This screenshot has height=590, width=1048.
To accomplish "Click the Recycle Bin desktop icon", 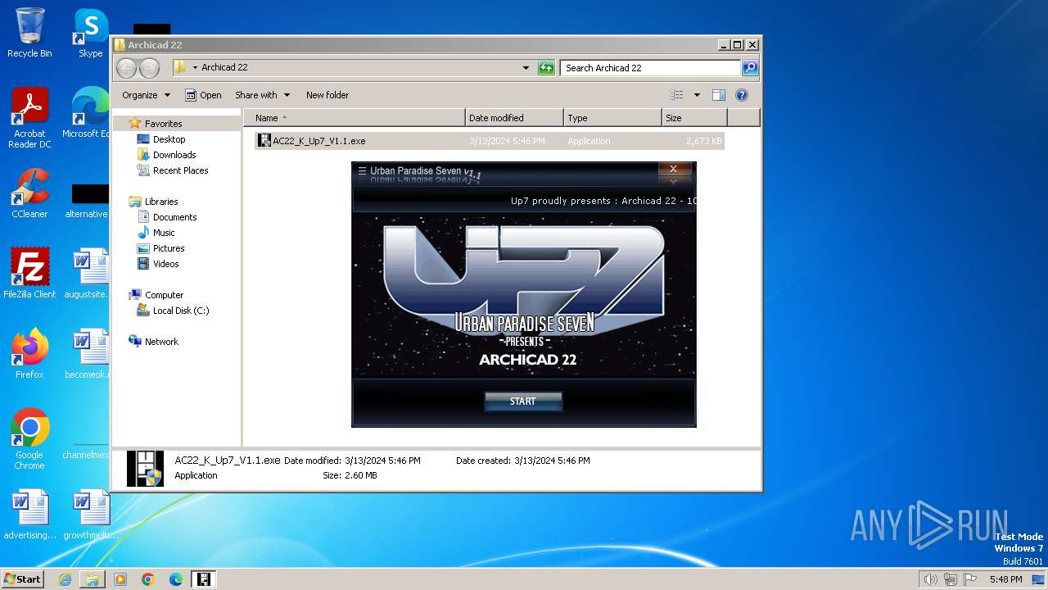I will pyautogui.click(x=29, y=33).
